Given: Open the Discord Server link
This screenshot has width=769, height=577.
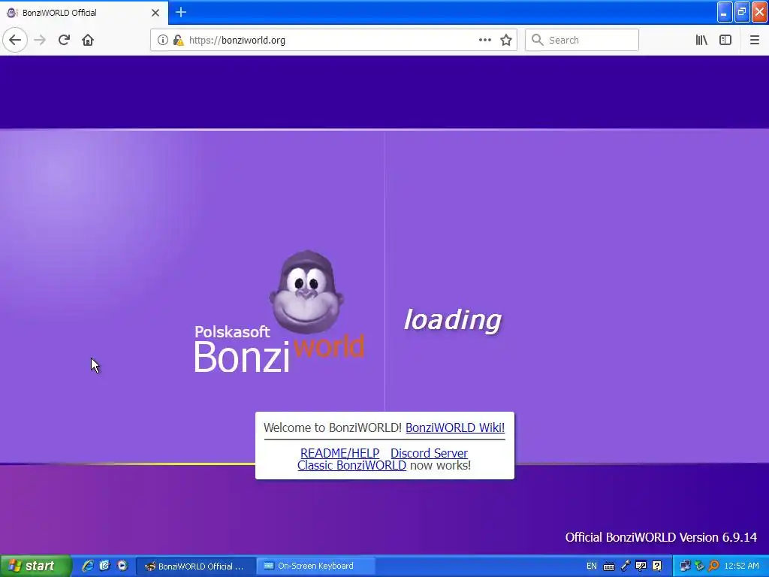Looking at the screenshot, I should (429, 453).
